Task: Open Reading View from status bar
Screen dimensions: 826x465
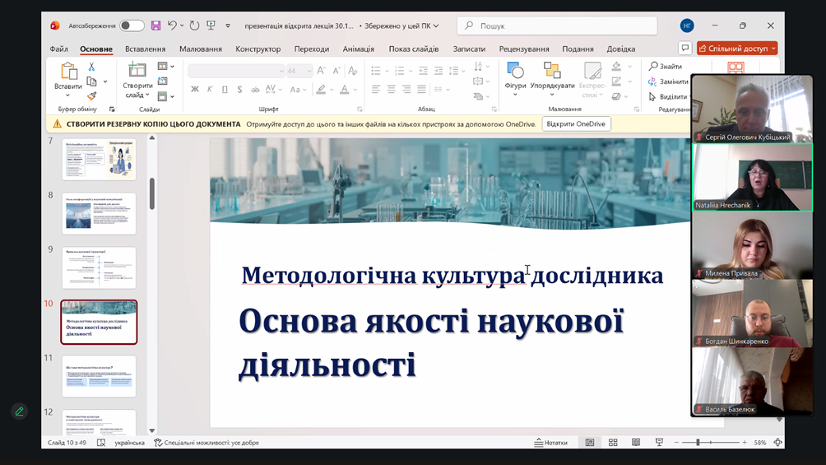Action: tap(636, 443)
